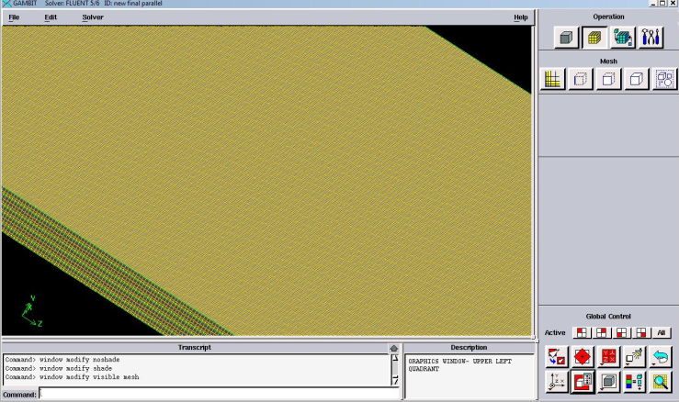The height and width of the screenshot is (402, 679).
Task: Open the Zones operation tool
Action: click(x=623, y=38)
